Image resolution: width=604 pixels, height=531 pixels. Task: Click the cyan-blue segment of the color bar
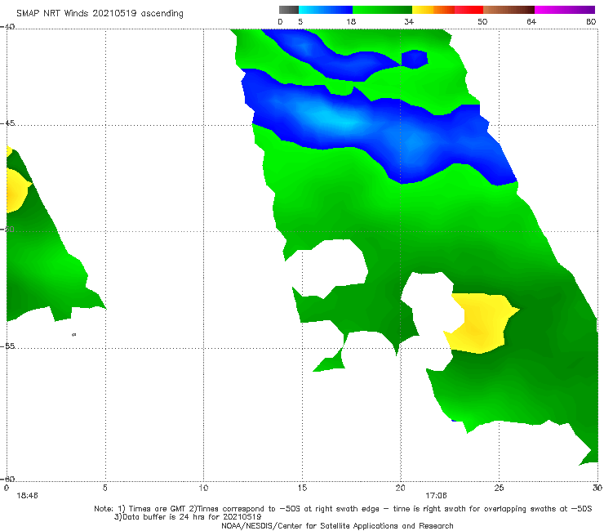[326, 10]
